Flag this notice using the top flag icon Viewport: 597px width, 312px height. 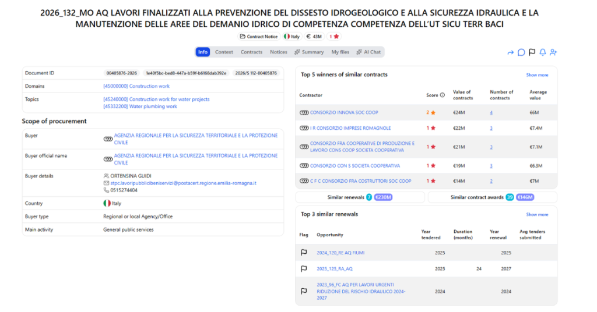tap(532, 52)
